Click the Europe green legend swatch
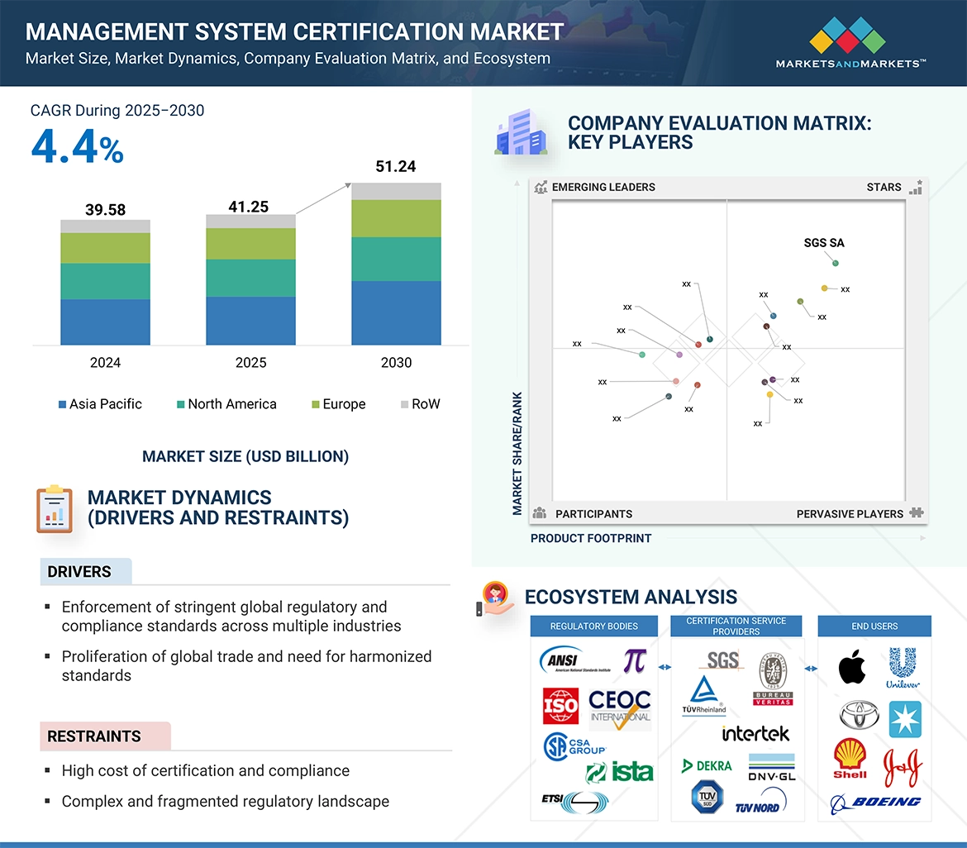 (x=317, y=405)
